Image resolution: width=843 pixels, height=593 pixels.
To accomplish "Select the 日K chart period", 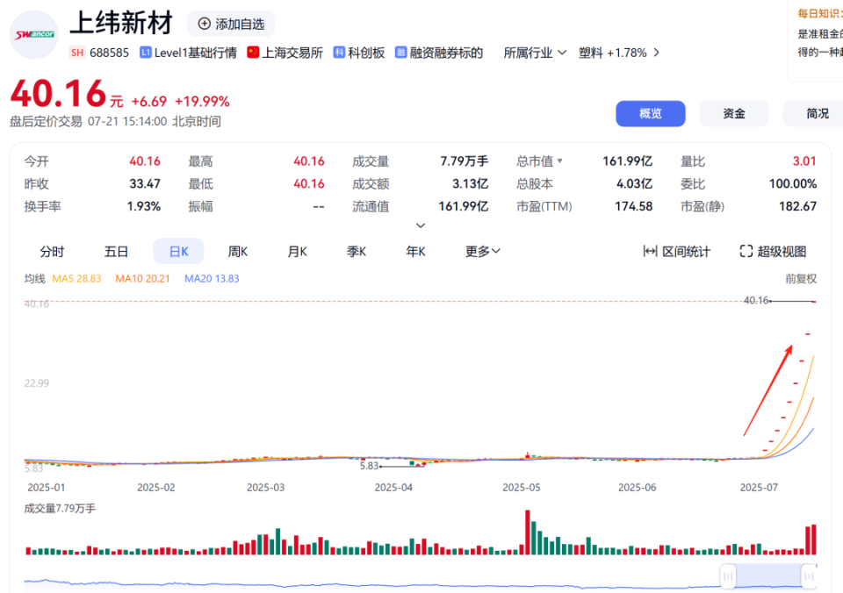I will [x=178, y=252].
